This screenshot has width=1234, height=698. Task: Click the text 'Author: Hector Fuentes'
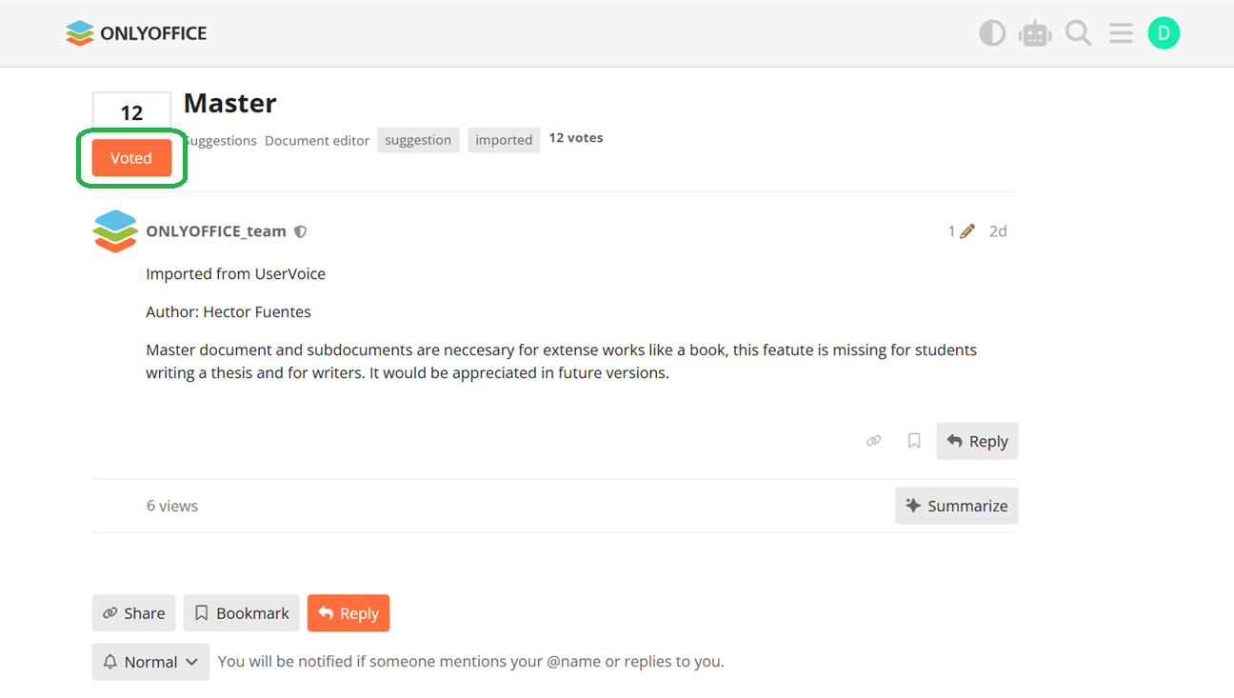click(229, 312)
